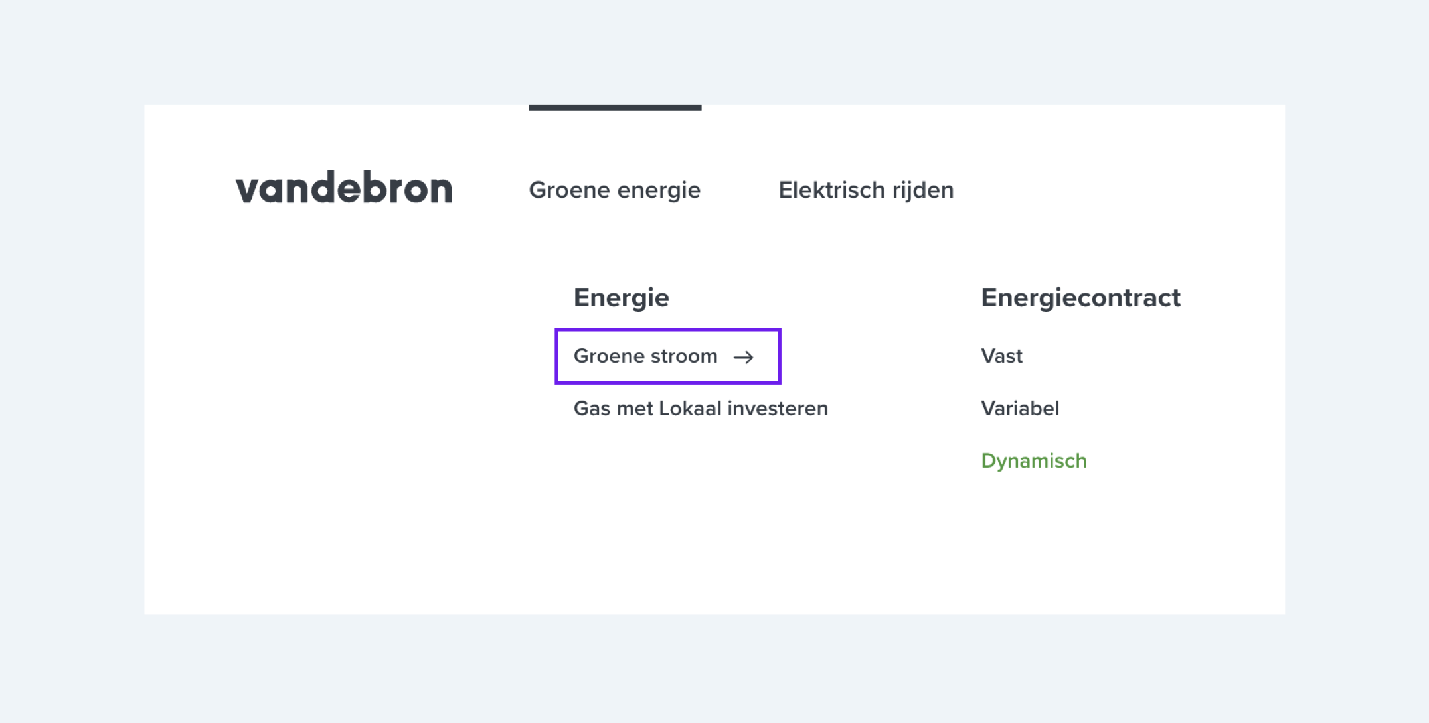Click the dark active tab indicator bar
The width and height of the screenshot is (1429, 723).
click(615, 107)
